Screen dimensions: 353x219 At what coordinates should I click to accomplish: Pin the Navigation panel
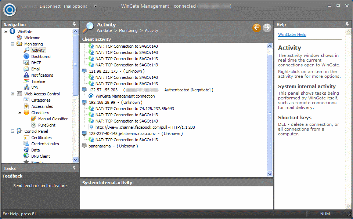(74, 24)
